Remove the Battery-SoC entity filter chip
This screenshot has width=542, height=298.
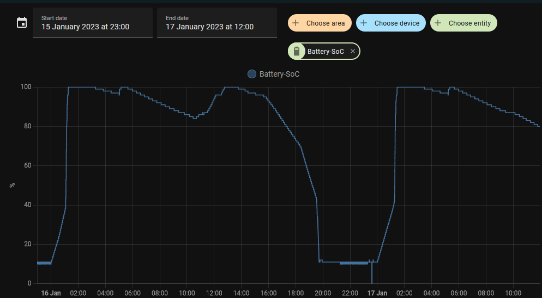coord(353,52)
